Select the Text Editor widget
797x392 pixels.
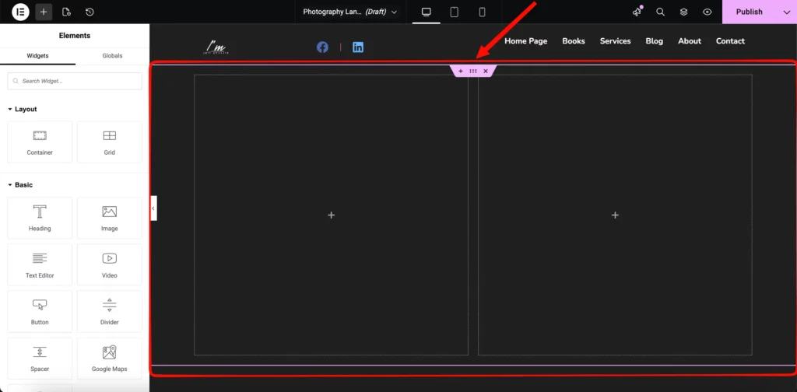click(x=40, y=264)
